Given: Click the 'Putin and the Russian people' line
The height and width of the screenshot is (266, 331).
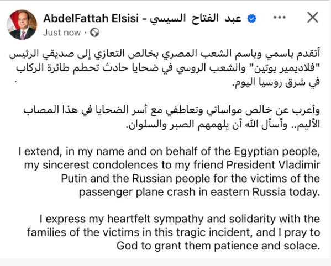Looking at the screenshot, I should coord(191,178).
